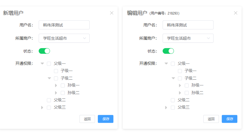Expand 父级三 arrow in 新增用户 dialog
This screenshot has height=135, width=244.
(x=42, y=108)
